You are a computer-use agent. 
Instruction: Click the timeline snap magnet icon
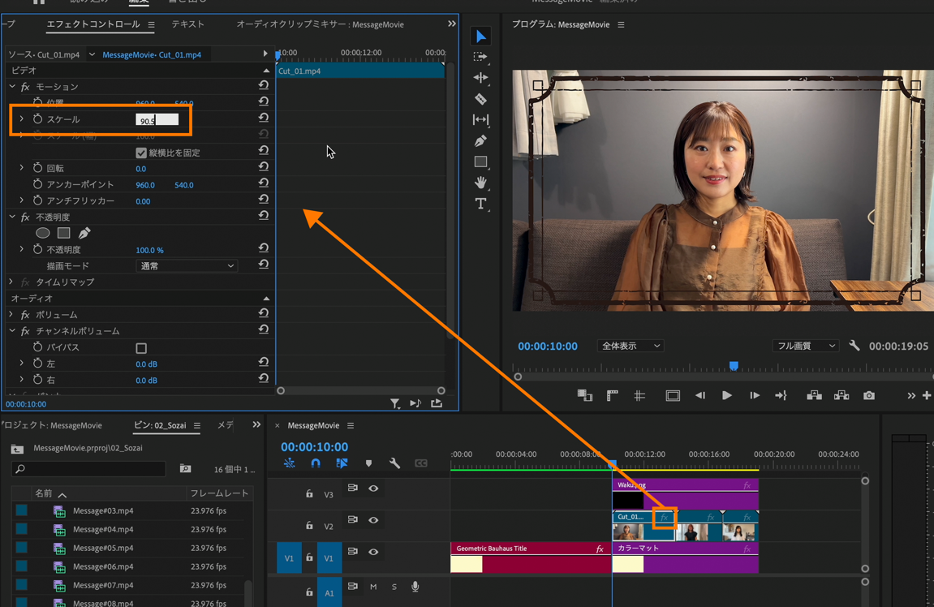coord(316,463)
